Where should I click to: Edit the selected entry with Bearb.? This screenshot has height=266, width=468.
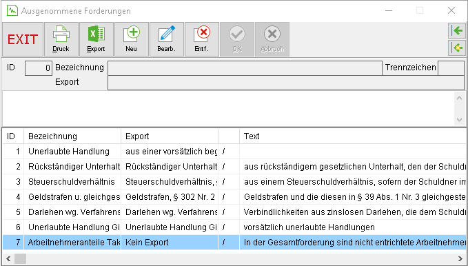(167, 39)
